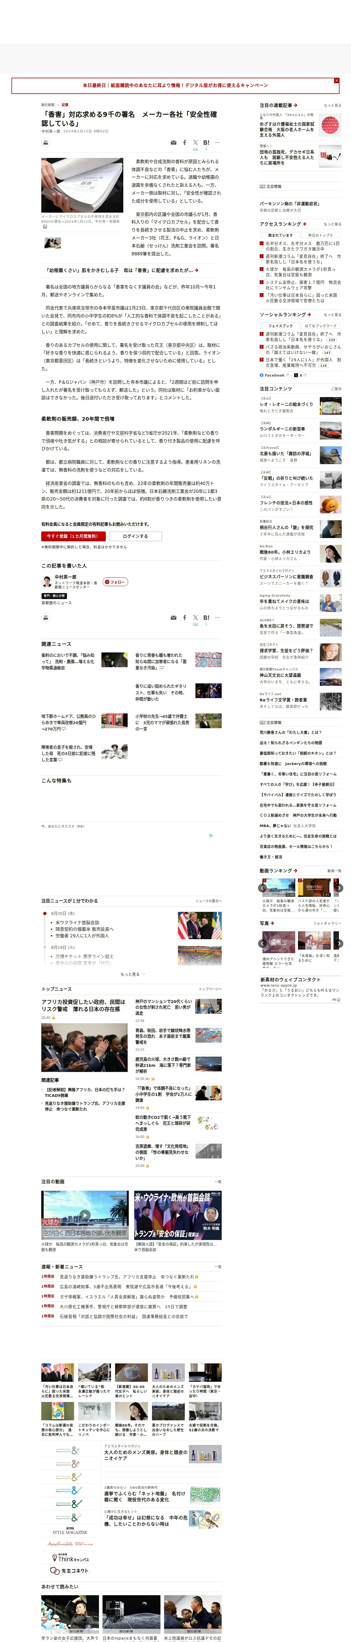The height and width of the screenshot is (1642, 351).
Task: Click the lower B! Hatena bookmark icon
Action: pyautogui.click(x=206, y=618)
